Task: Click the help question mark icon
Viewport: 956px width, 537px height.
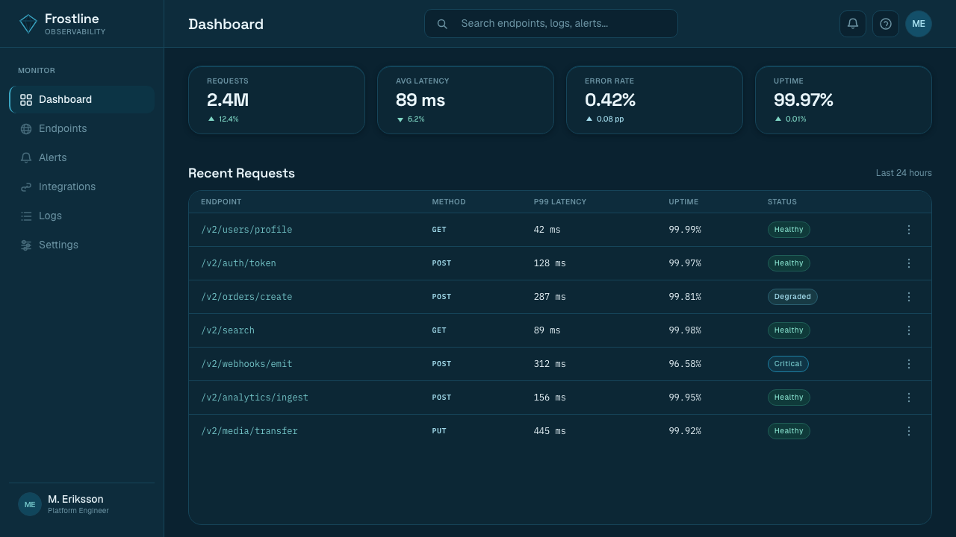Action: [886, 24]
